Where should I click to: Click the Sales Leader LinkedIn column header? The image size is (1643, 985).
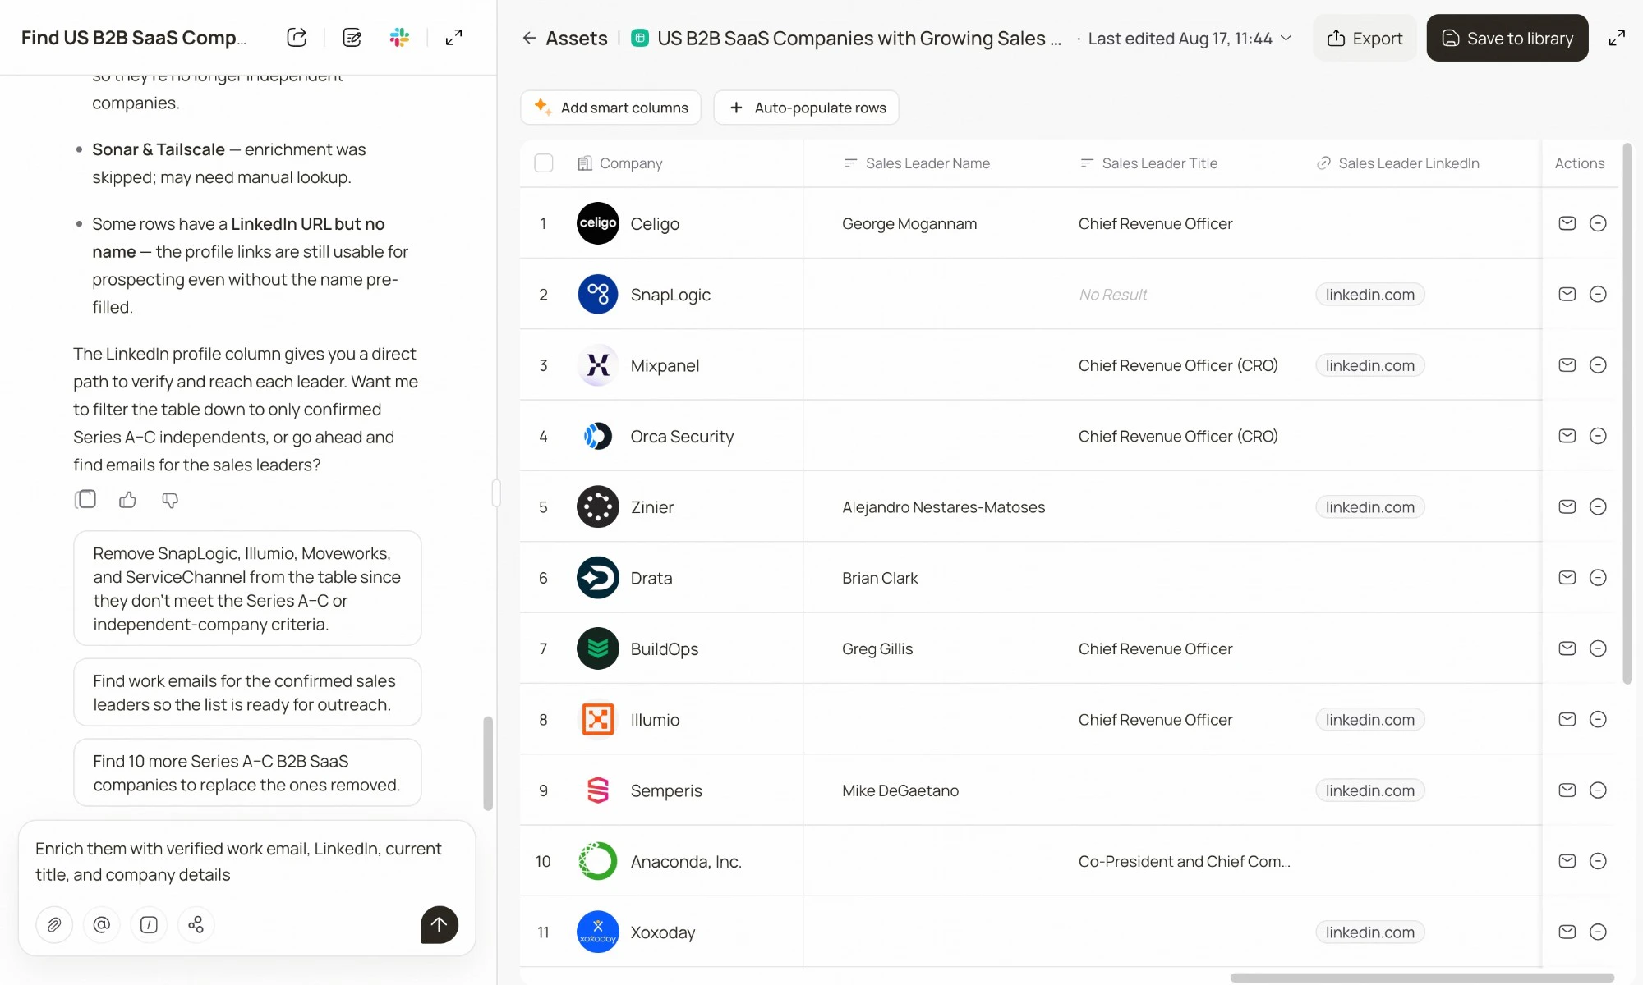click(1398, 163)
